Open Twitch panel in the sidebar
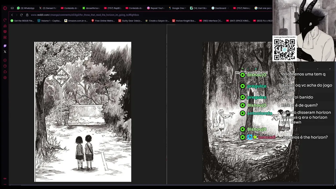The width and height of the screenshot is (336, 189). 5,46
